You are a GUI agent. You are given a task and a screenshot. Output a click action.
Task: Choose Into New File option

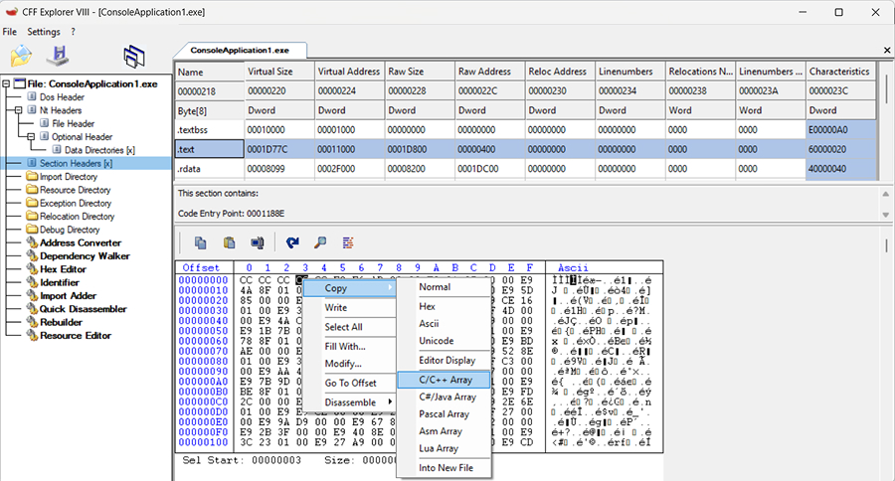click(445, 468)
